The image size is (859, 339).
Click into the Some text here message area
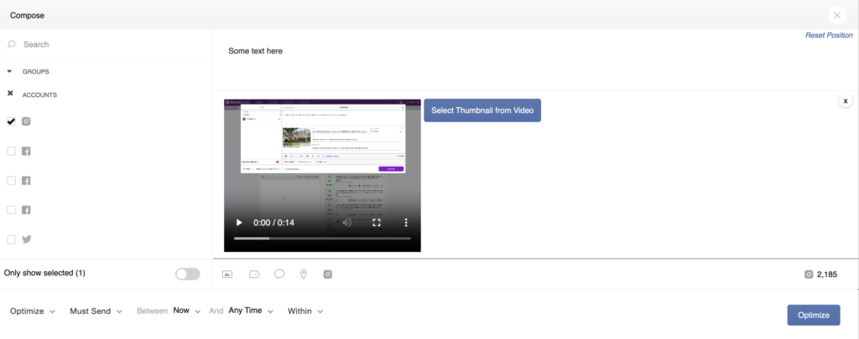coord(535,60)
